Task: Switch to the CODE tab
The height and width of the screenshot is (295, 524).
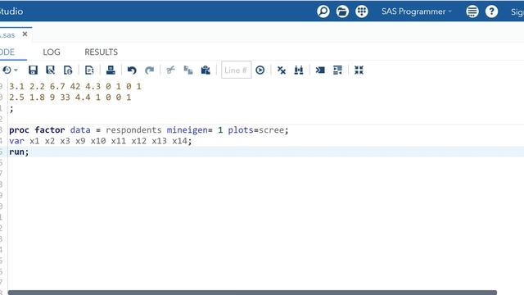Action: tap(7, 52)
